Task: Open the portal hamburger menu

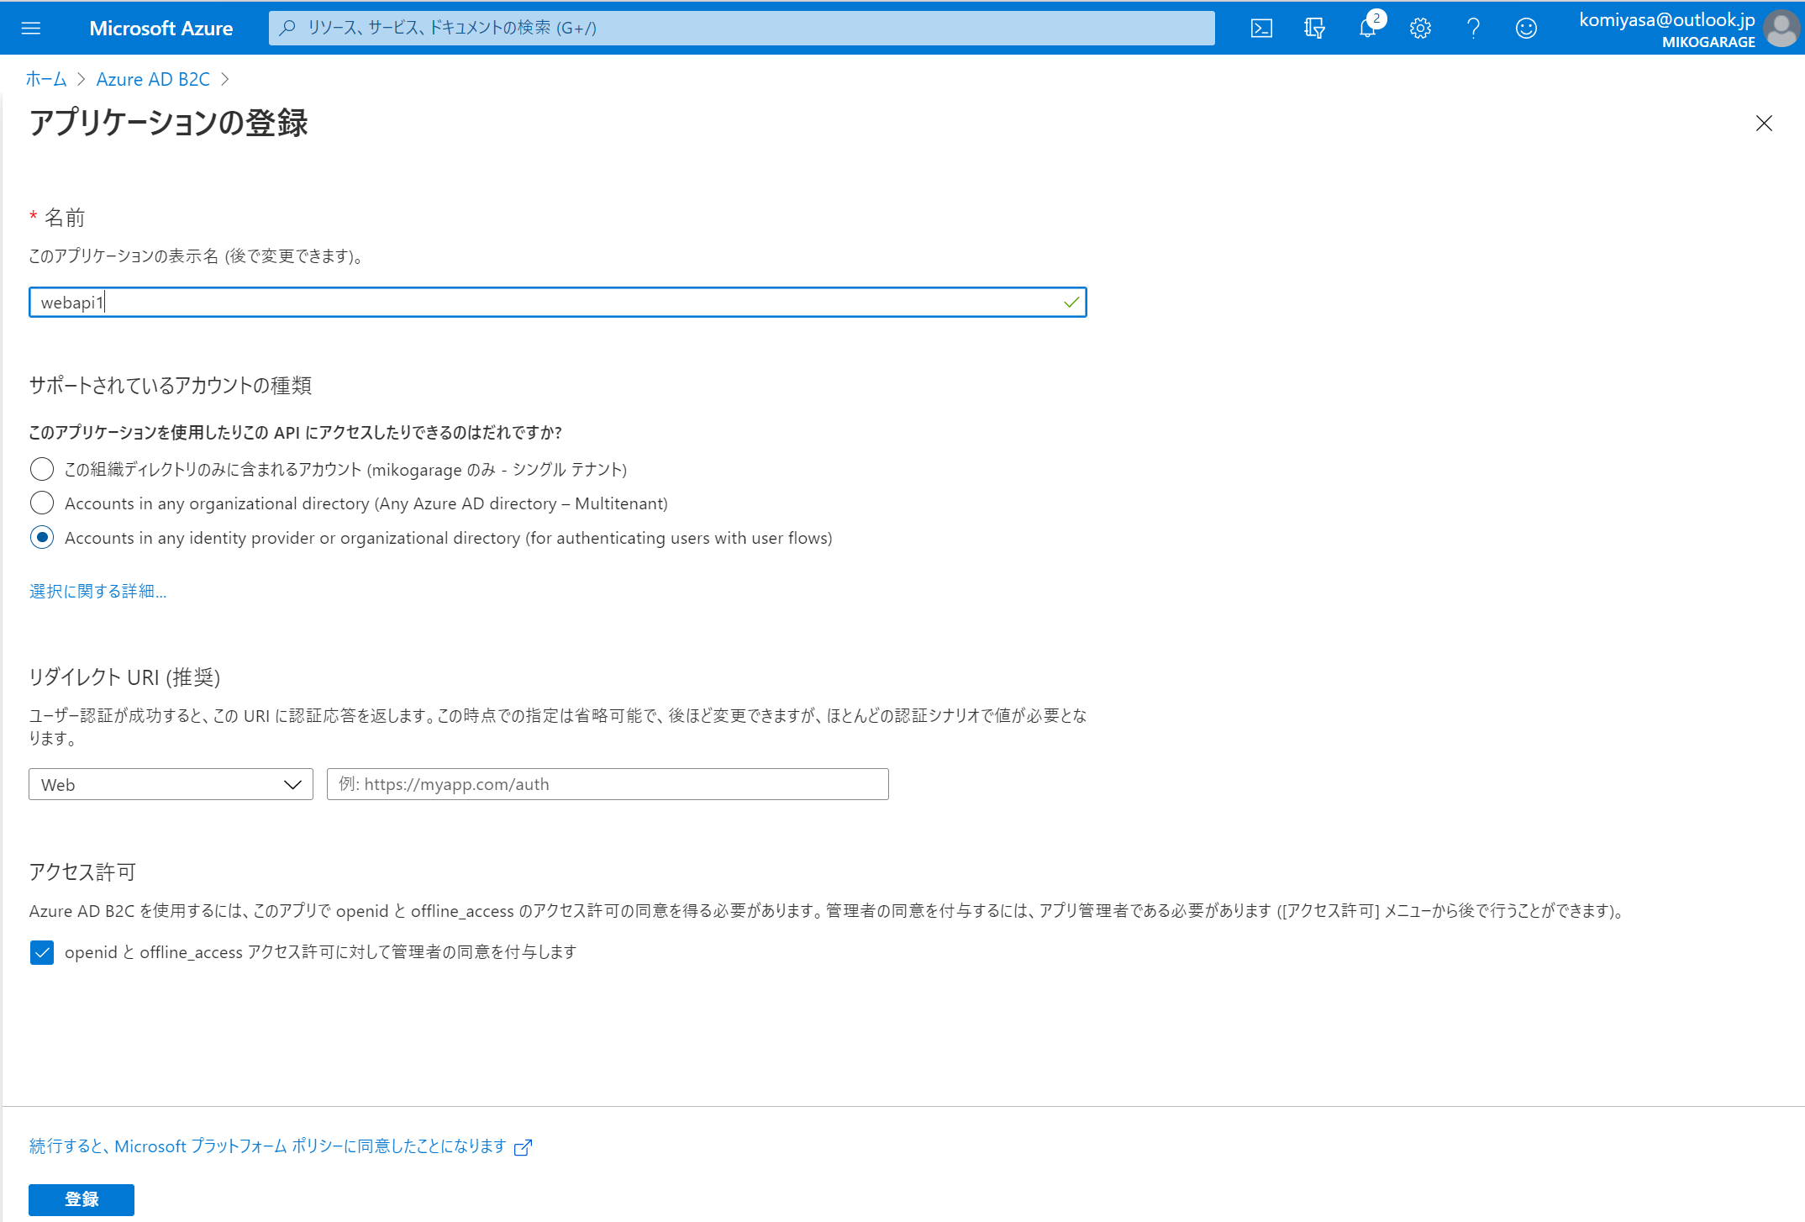Action: (x=31, y=28)
